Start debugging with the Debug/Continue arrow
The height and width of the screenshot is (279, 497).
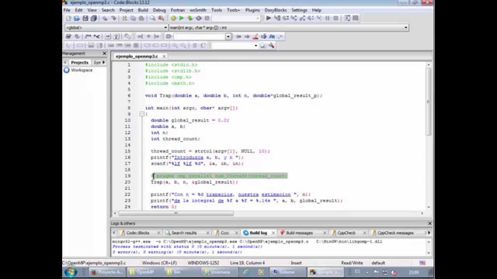point(268,18)
